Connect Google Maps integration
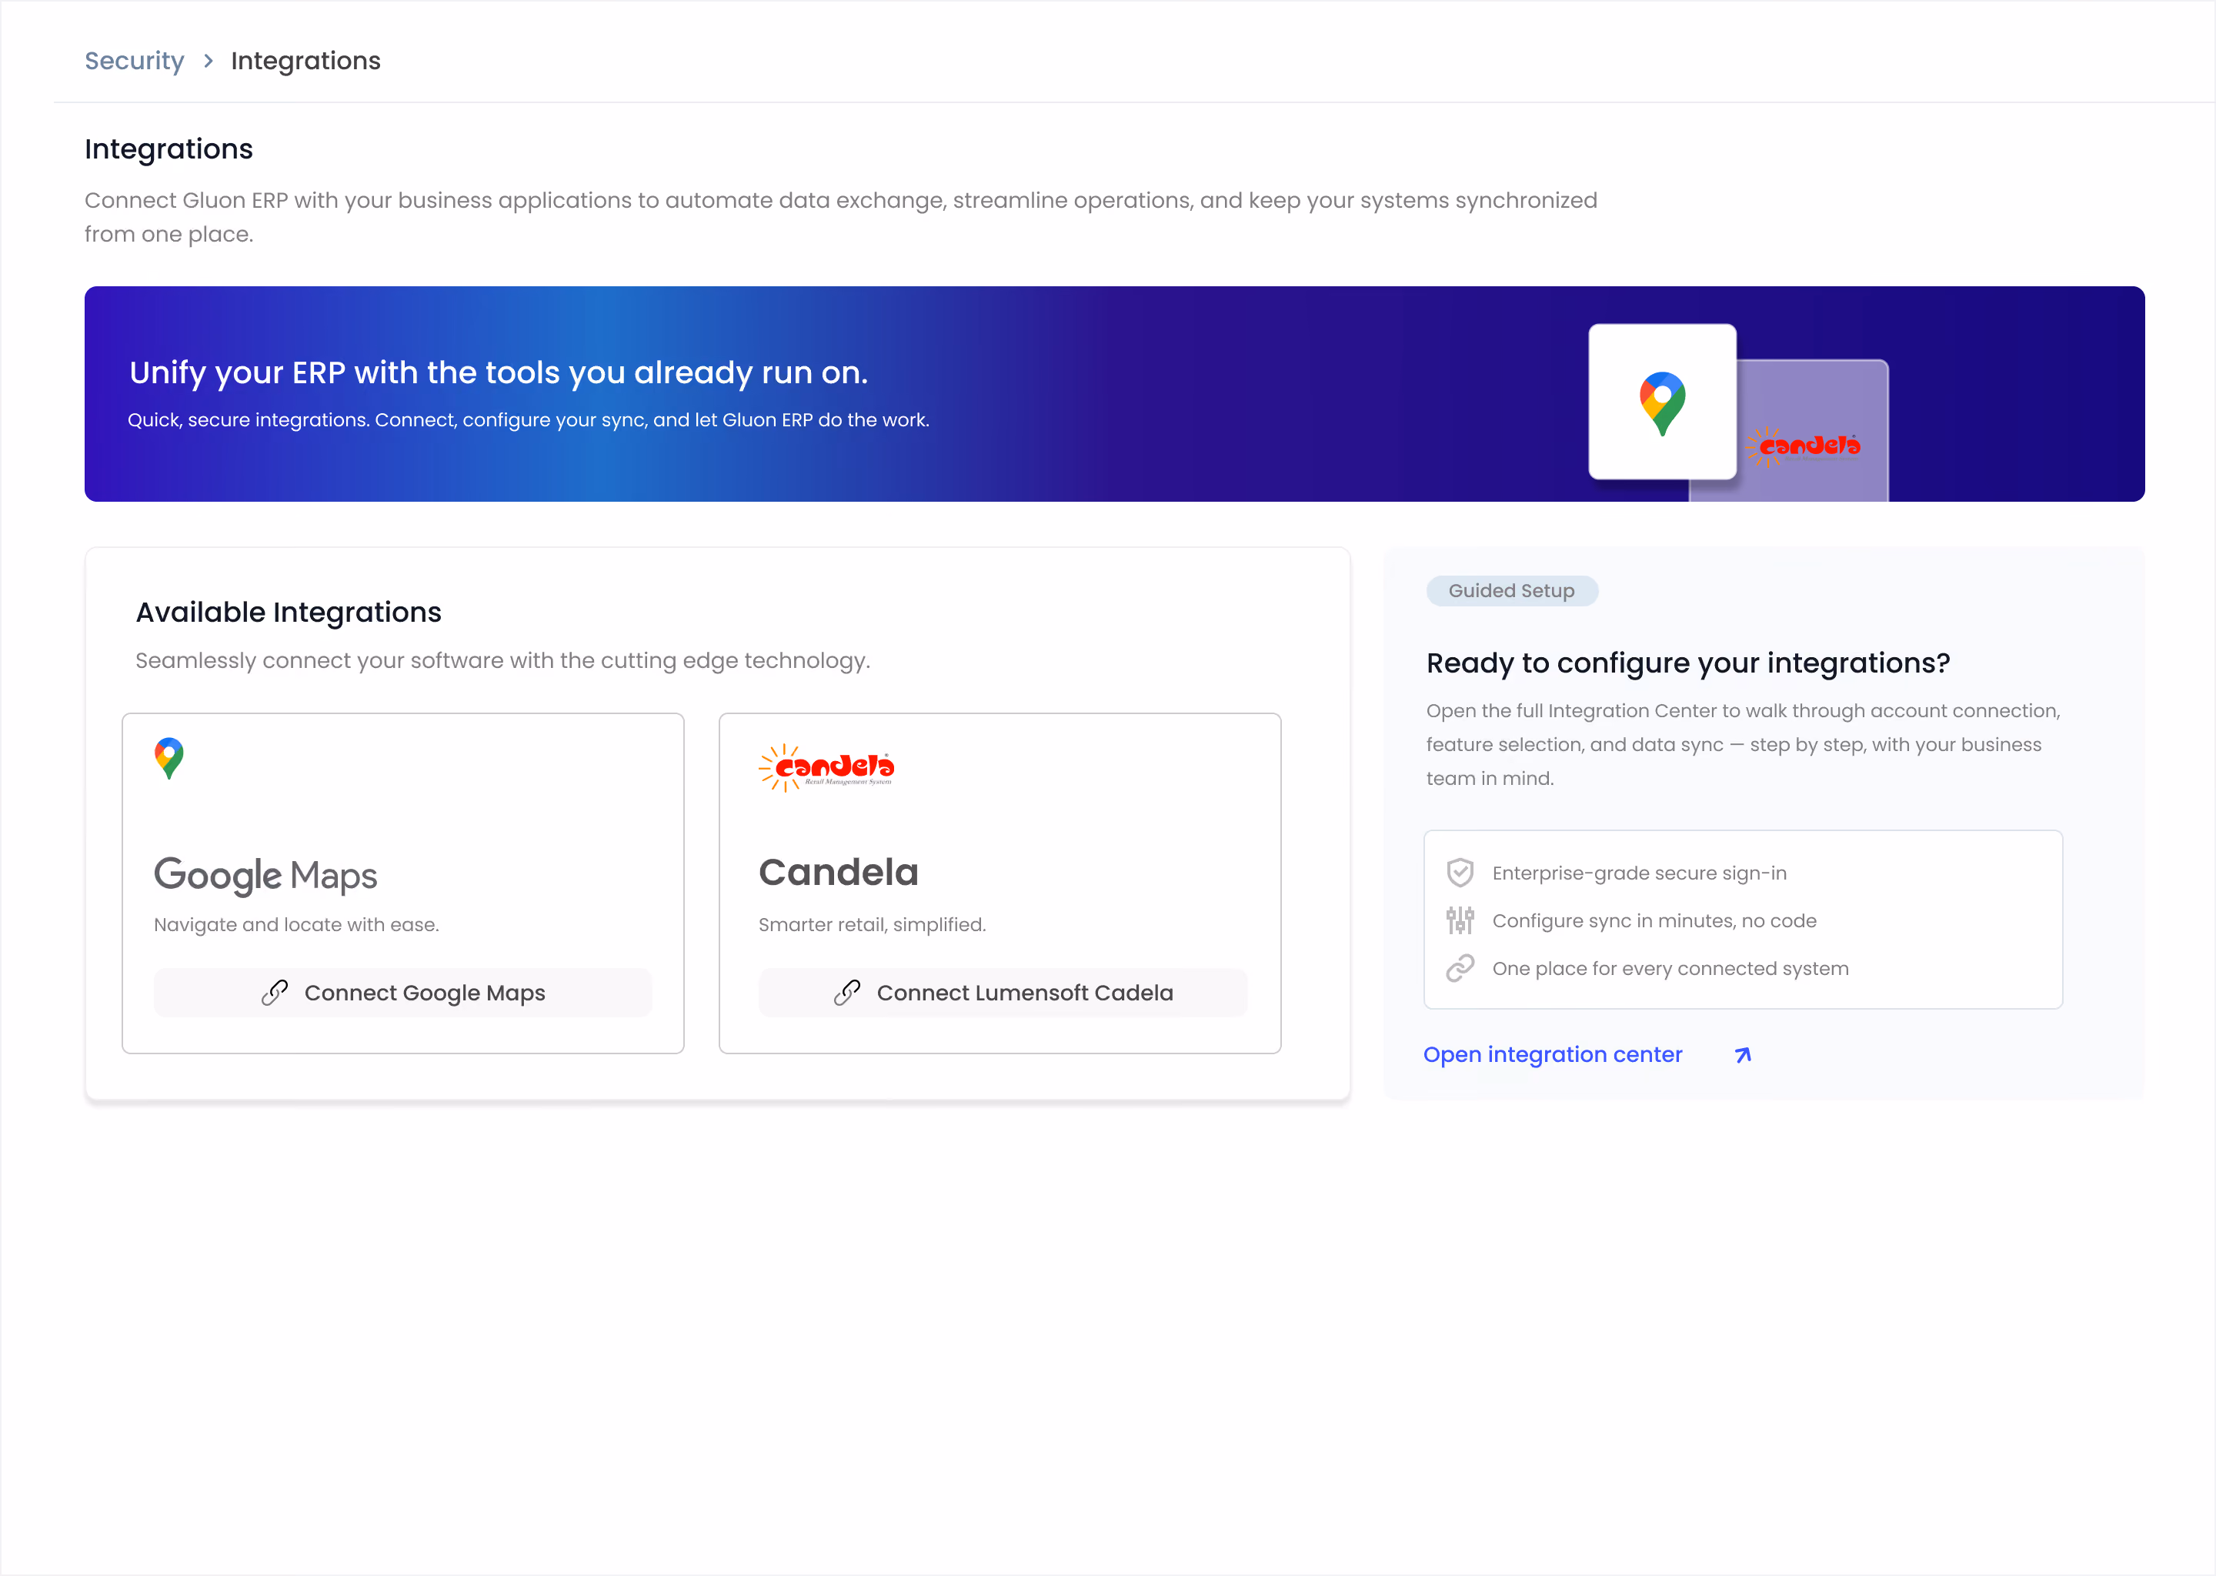The height and width of the screenshot is (1576, 2216). 402,993
